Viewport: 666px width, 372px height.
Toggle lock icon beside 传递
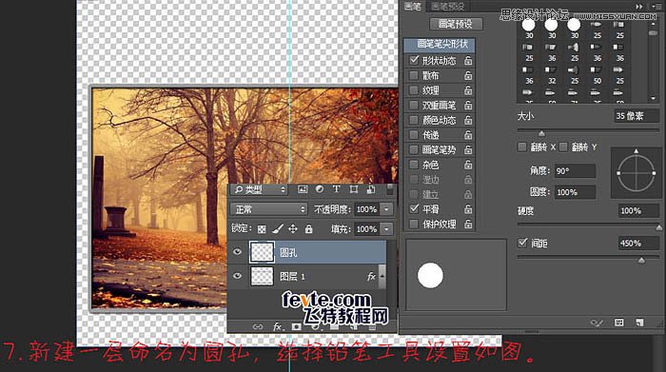(468, 135)
